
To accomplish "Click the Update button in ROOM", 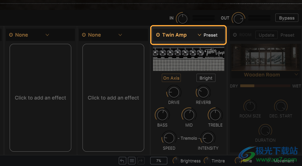I will [x=267, y=35].
